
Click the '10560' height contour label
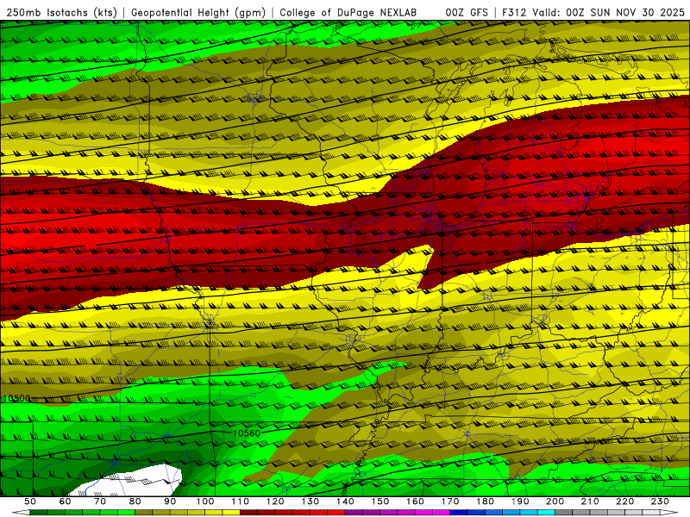[x=247, y=433]
